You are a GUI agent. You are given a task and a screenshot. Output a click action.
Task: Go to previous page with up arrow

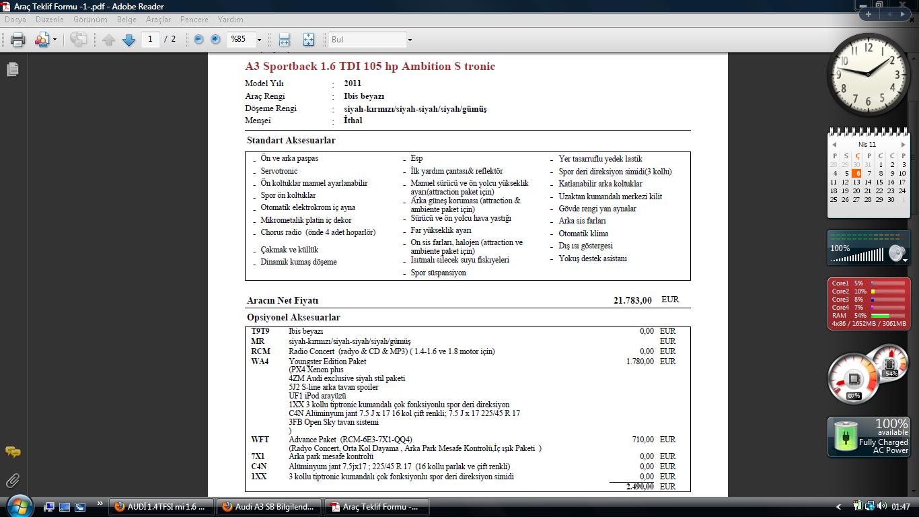point(109,40)
